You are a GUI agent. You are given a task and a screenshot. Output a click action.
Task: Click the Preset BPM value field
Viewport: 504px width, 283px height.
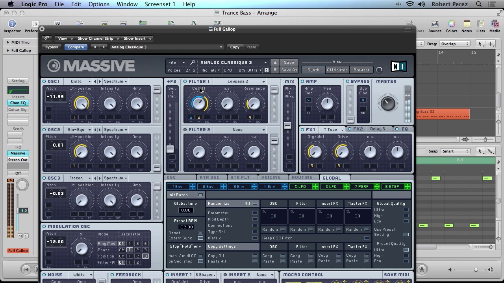pyautogui.click(x=185, y=227)
